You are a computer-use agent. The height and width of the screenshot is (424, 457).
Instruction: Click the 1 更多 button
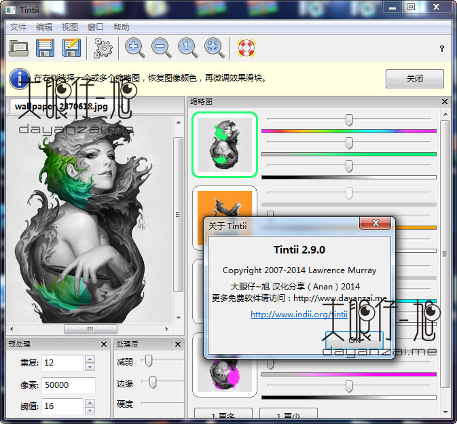223,414
